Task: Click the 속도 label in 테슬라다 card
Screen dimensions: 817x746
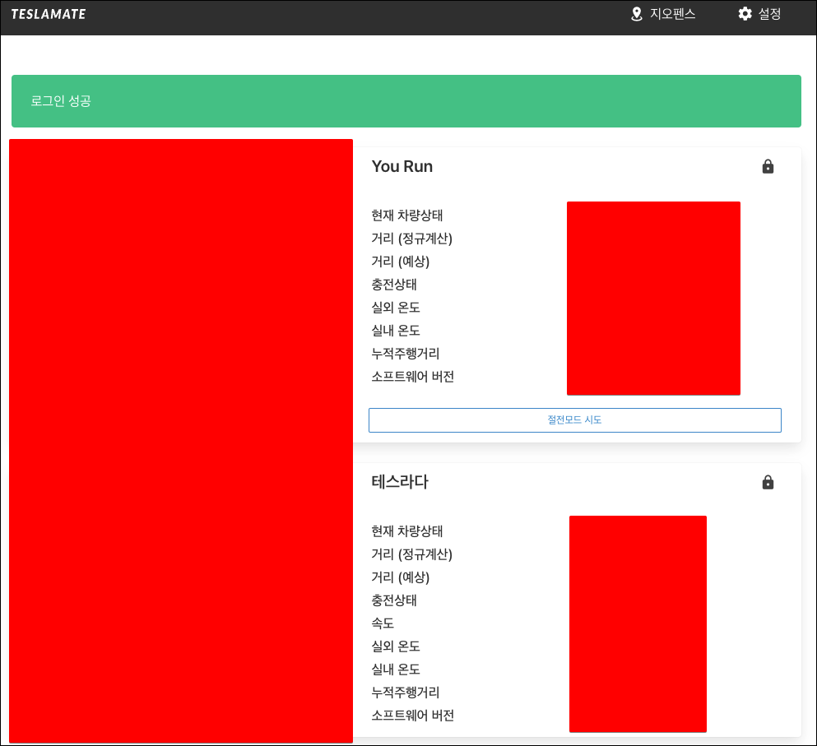Action: click(383, 623)
